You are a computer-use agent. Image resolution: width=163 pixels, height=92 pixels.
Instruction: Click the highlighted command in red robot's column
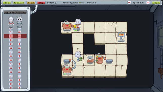pyautogui.click(x=11, y=36)
